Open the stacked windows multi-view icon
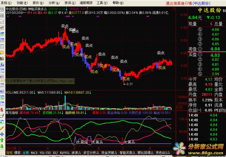 (2, 34)
